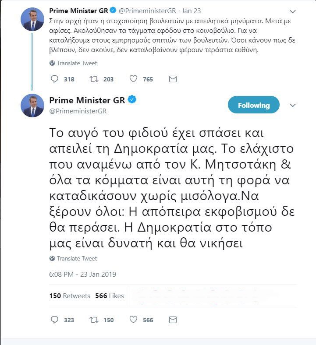Like the main tweet with heart
Image resolution: width=316 pixels, height=345 pixels.
[133, 320]
